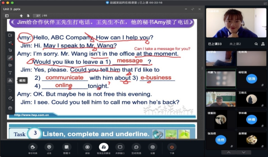Switch to 已上课33 attendee tab

(x=215, y=44)
